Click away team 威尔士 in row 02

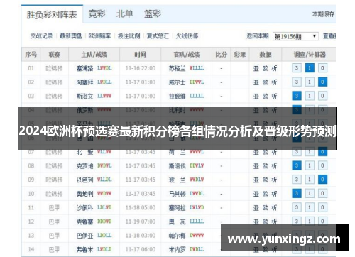[x=177, y=82]
